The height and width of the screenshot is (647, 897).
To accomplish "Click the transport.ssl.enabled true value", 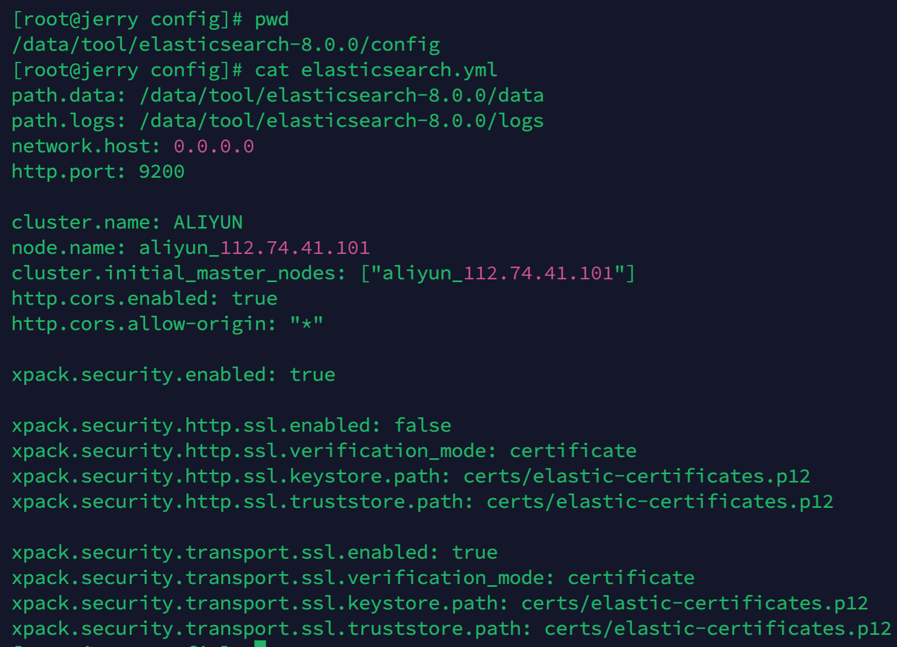I will point(474,553).
